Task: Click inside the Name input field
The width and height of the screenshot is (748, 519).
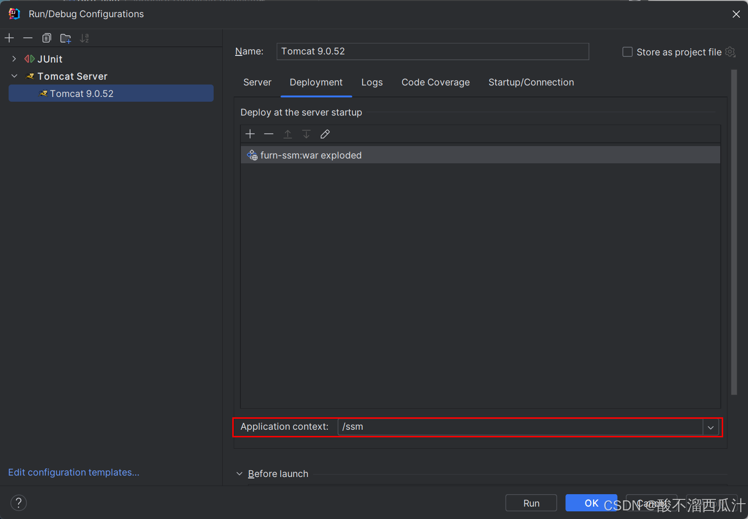Action: (430, 51)
